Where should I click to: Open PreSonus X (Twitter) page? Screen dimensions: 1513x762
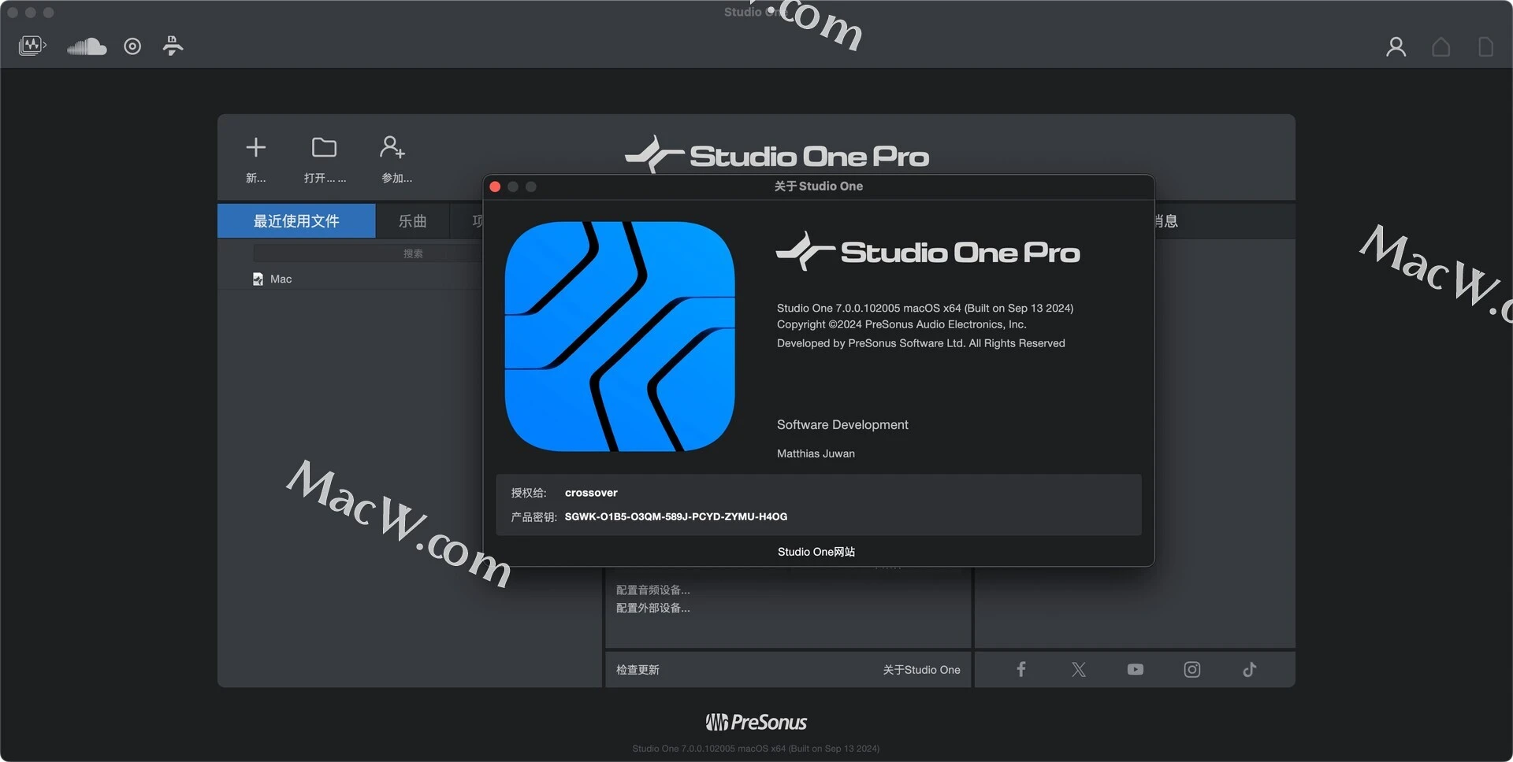pyautogui.click(x=1079, y=669)
